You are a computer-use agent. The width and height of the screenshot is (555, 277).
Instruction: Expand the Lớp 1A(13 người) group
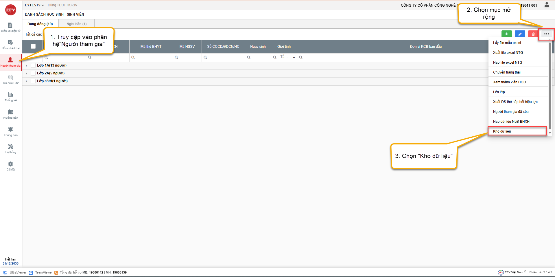coord(27,66)
